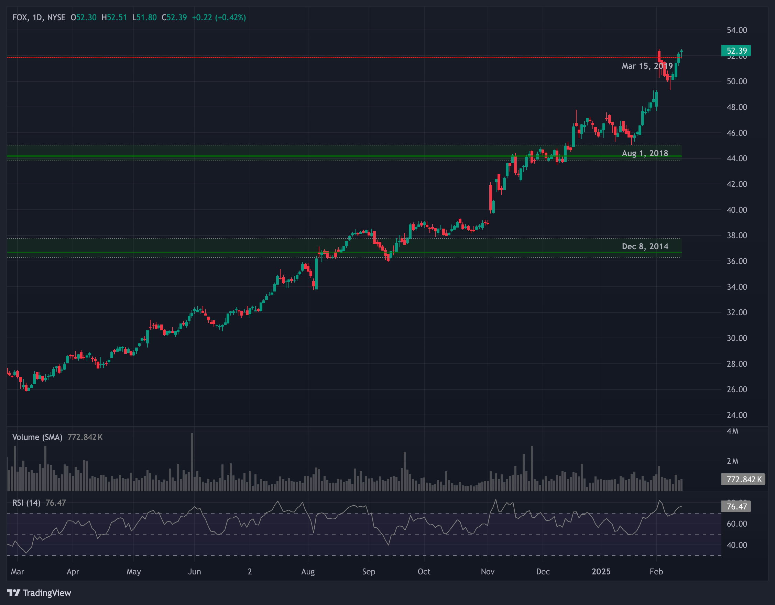The image size is (775, 605).
Task: Click the 44.00 price axis label
Action: pos(737,158)
